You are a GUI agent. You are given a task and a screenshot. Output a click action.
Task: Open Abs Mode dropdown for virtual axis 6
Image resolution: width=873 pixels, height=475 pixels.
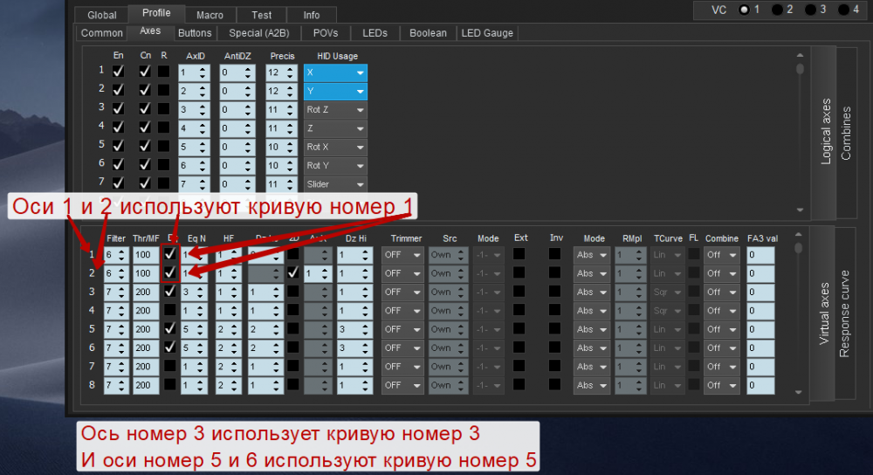pyautogui.click(x=592, y=348)
